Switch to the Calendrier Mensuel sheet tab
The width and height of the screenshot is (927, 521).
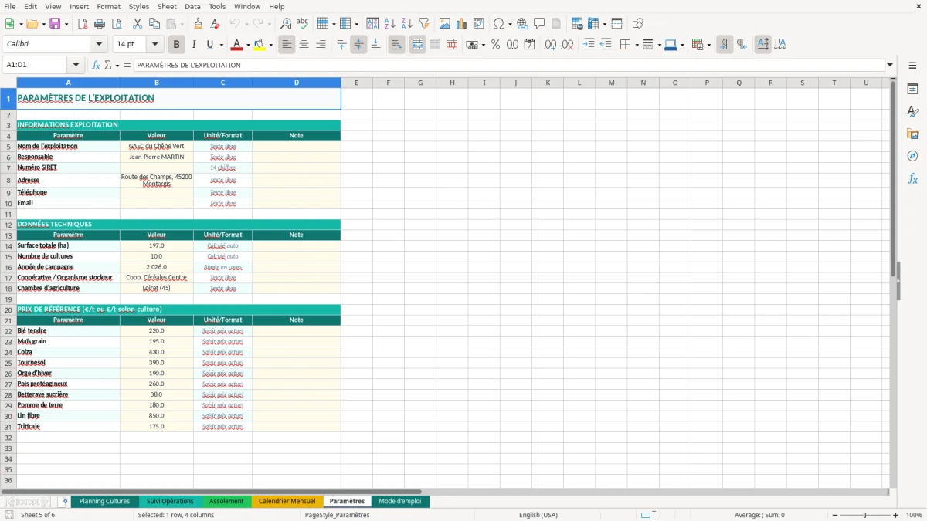tap(287, 501)
